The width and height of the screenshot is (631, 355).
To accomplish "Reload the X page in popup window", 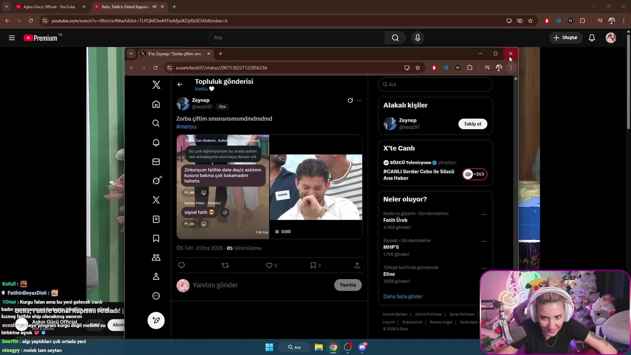I will coord(155,68).
